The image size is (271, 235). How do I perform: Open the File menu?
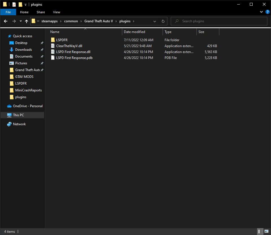(x=8, y=12)
